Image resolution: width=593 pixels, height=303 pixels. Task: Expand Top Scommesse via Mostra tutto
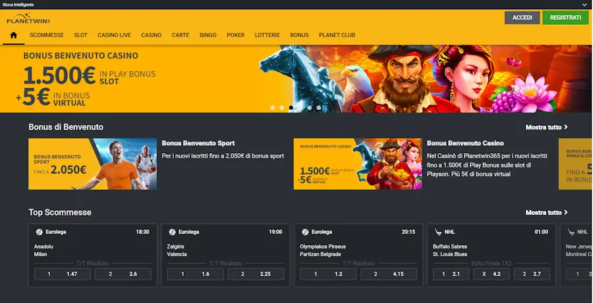(546, 212)
